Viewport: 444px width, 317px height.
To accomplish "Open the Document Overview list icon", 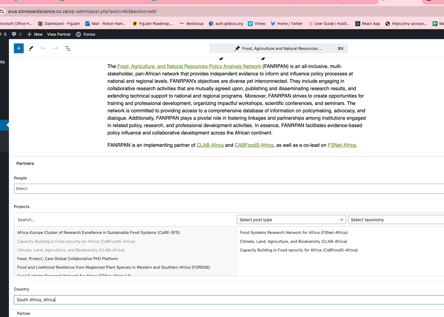I will (68, 48).
